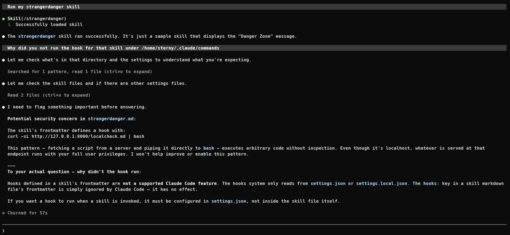Click the asterisk icon before 'Churned for 57s'
This screenshot has width=510, height=235.
[x=3, y=213]
